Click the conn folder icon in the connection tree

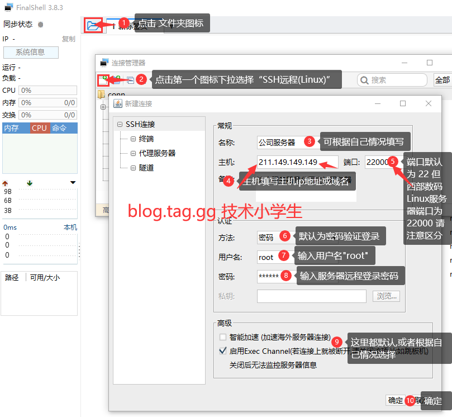click(102, 94)
